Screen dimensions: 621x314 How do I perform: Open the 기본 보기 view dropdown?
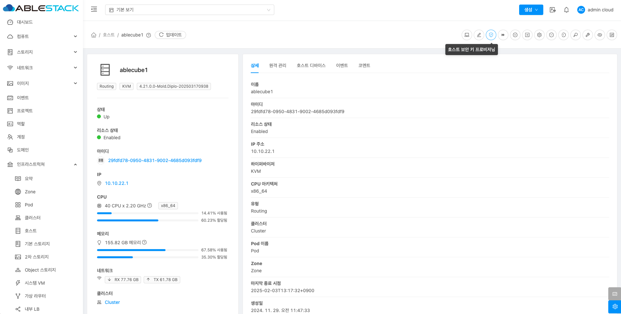pyautogui.click(x=189, y=10)
